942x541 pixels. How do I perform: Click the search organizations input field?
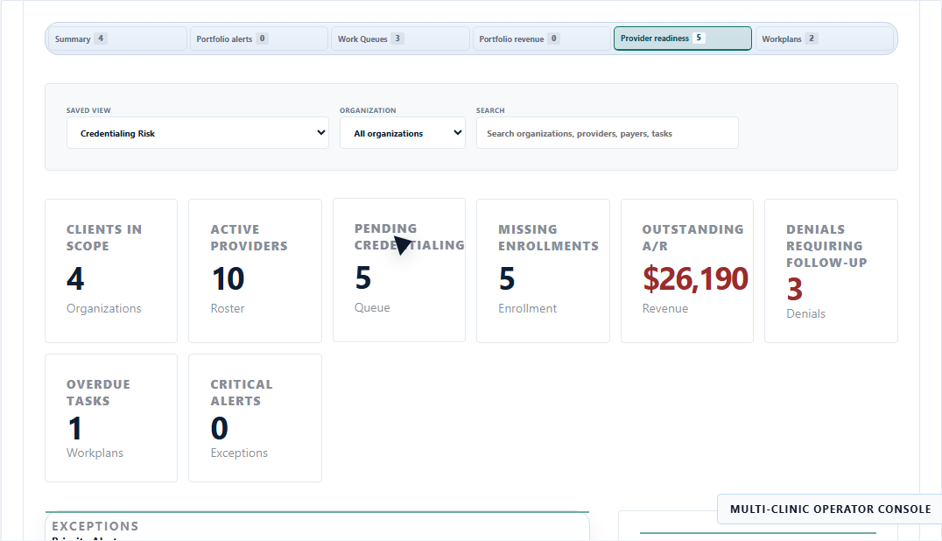tap(608, 133)
